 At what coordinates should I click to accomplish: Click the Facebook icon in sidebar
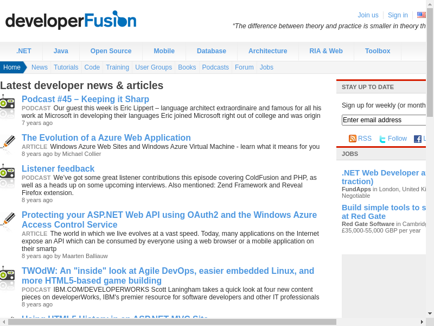click(418, 139)
